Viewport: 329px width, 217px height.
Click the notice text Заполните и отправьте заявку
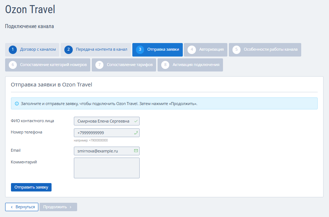(109, 104)
